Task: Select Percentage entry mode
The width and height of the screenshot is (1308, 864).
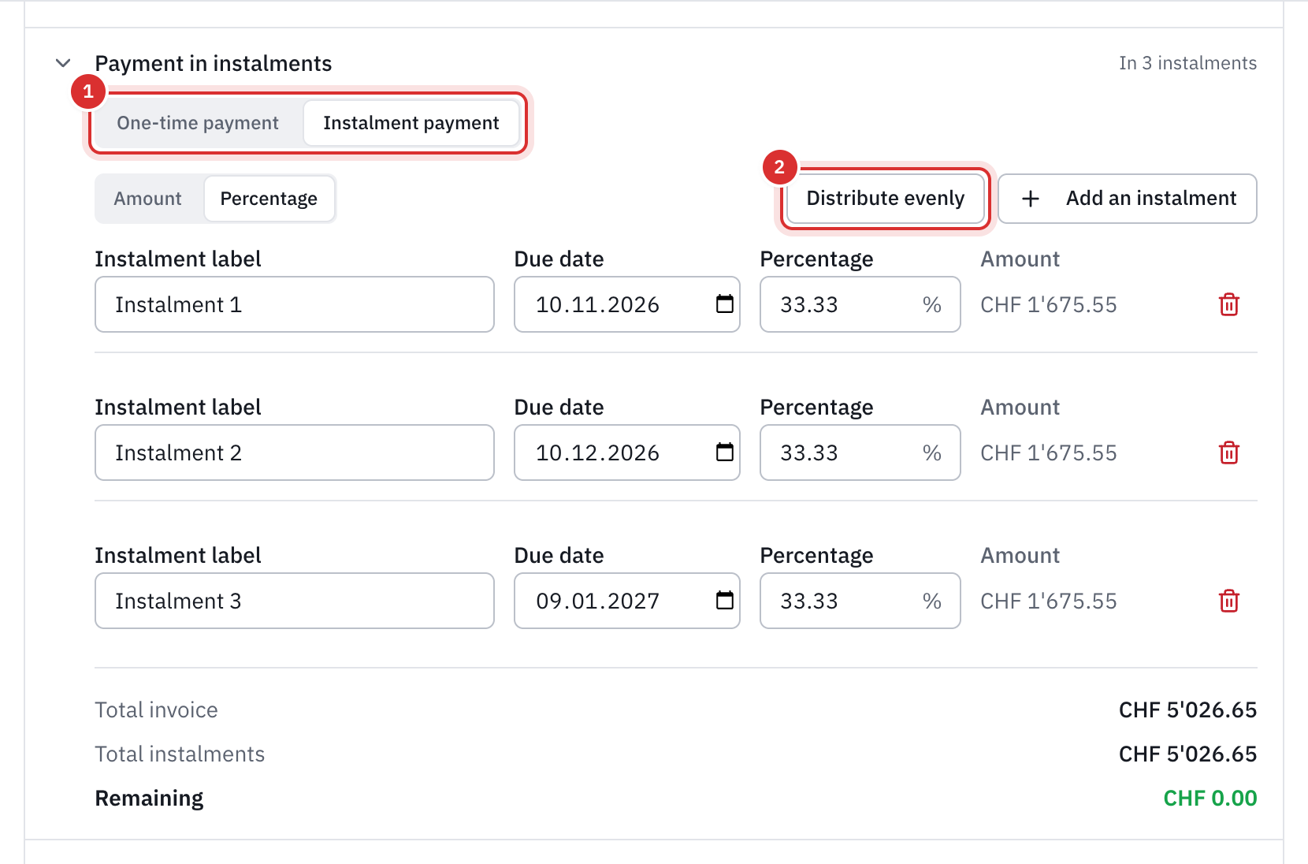Action: (269, 199)
